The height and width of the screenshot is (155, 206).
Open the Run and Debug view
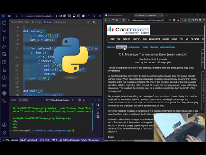pos(4,46)
